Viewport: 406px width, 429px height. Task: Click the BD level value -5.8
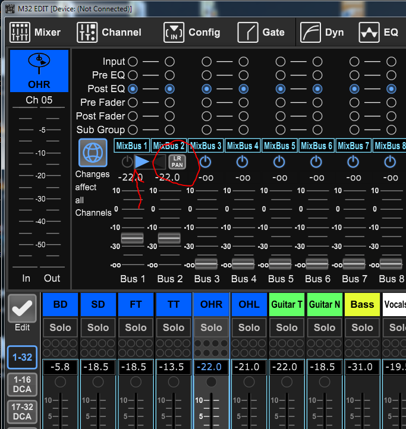[60, 367]
